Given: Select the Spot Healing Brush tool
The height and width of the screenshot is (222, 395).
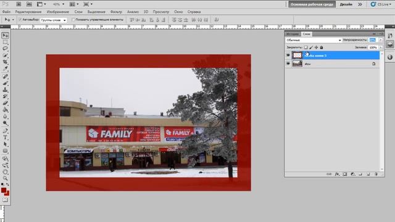Looking at the screenshot, I should [x=6, y=76].
